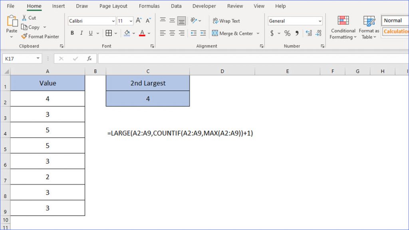Open the Developer tab
Viewport: 409px width, 230px height.
tap(204, 6)
